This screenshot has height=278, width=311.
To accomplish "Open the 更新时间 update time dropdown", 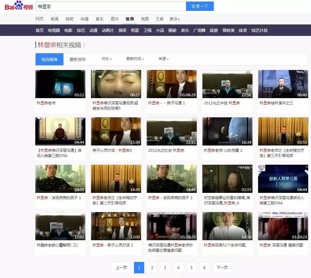I will click(135, 59).
